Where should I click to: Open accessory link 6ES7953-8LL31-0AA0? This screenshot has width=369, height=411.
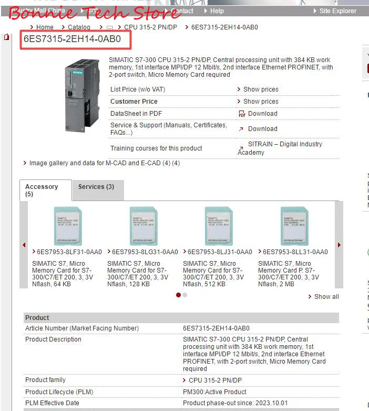(295, 252)
